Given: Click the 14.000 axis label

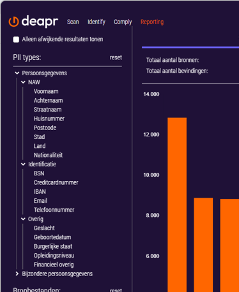Looking at the screenshot, I should coord(151,94).
